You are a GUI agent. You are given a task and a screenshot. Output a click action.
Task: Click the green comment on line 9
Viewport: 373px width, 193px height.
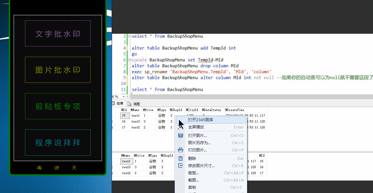(x=325, y=78)
